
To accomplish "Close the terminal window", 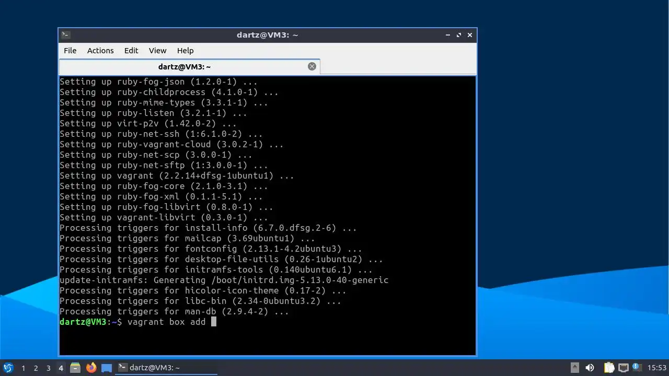I will point(470,35).
